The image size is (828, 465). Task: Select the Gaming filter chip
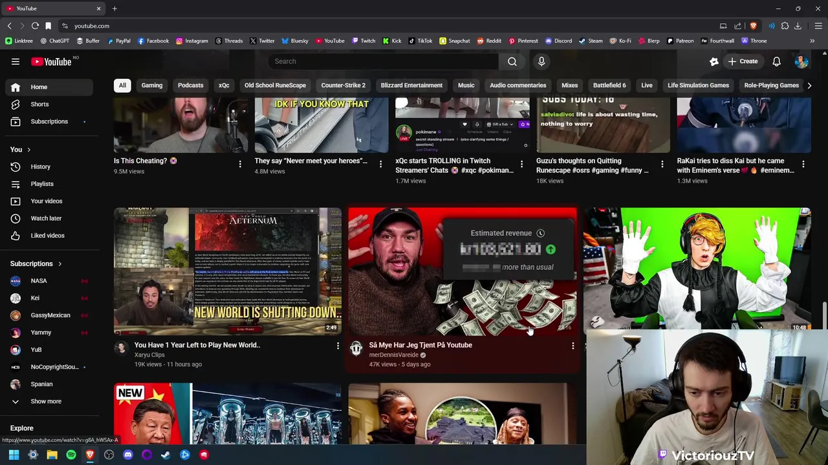152,85
